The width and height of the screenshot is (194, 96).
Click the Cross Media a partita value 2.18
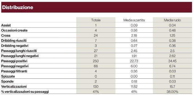click(x=134, y=36)
